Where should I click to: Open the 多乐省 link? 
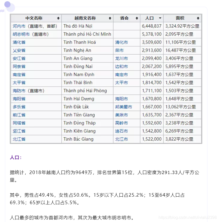(x=19, y=107)
